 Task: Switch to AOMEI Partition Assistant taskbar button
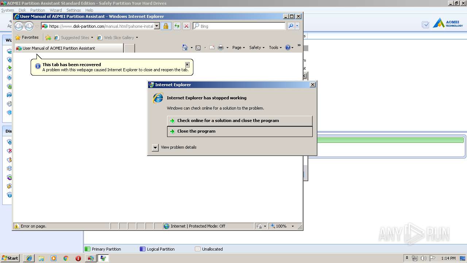pos(90,258)
